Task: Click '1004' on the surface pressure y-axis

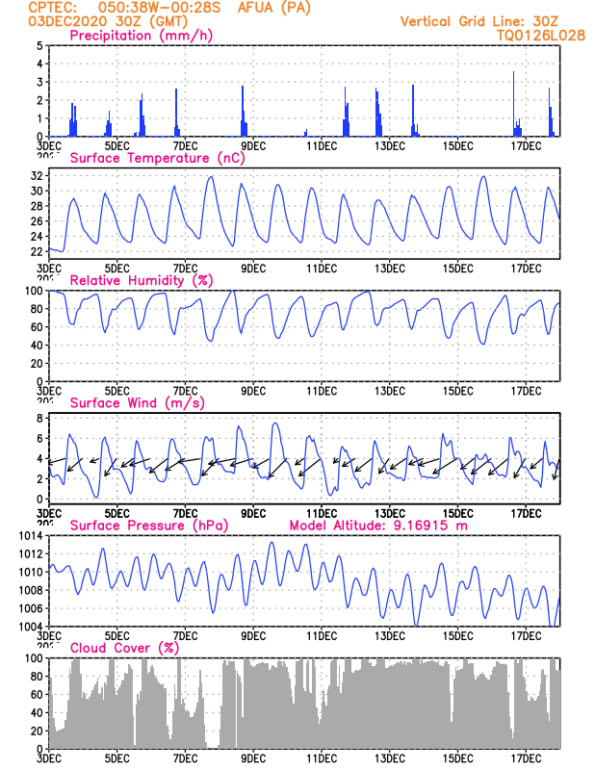Action: coord(32,627)
